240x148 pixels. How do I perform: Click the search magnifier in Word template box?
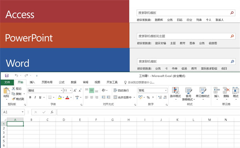232,61
